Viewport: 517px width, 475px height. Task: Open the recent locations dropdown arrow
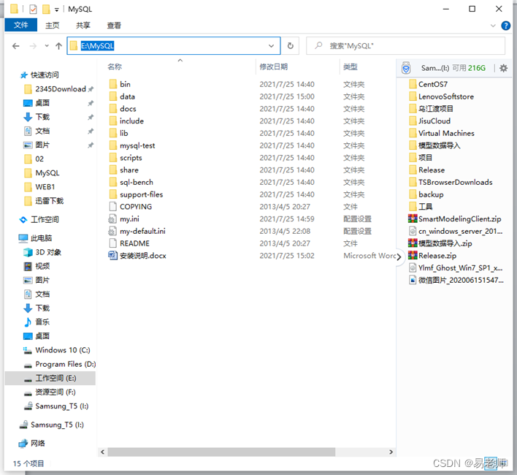(47, 46)
